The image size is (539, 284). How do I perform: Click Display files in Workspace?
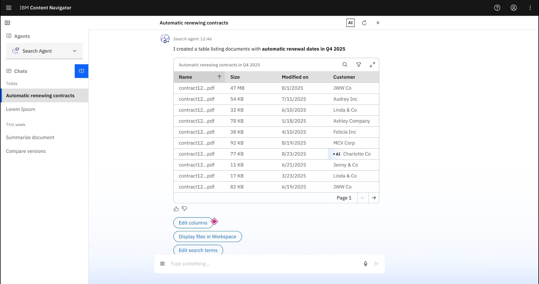(207, 237)
